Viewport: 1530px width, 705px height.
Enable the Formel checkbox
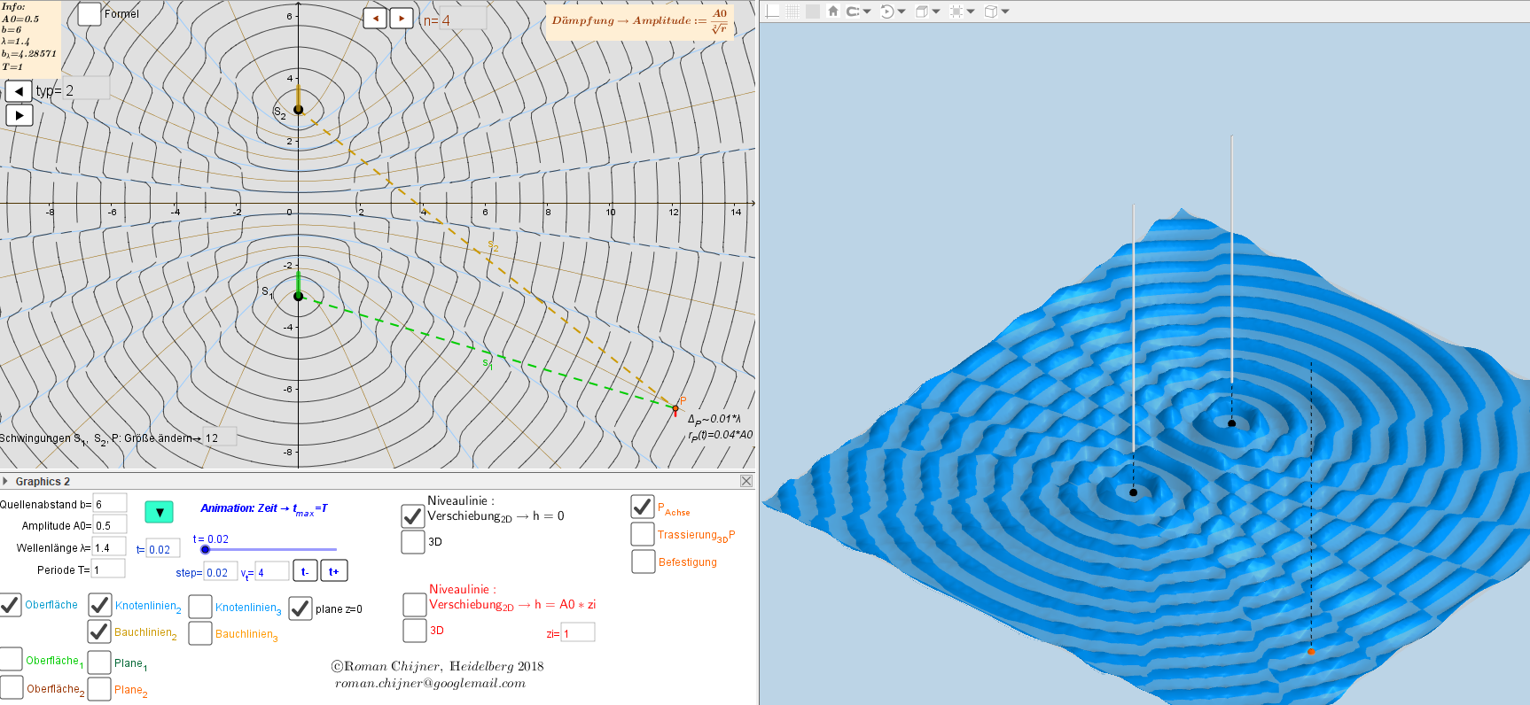tap(90, 14)
